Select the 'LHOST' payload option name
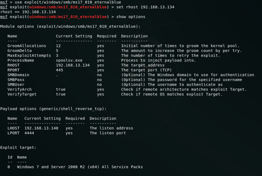262x176 pixels. pyautogui.click(x=13, y=128)
